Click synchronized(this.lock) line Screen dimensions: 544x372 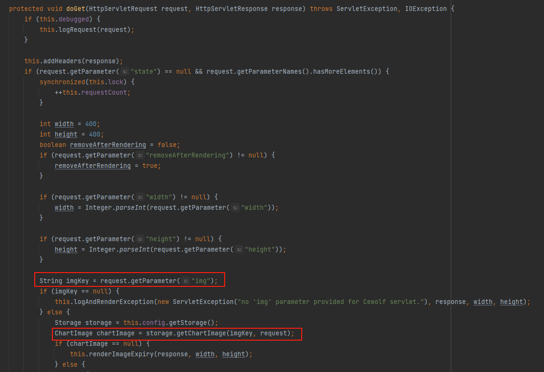click(87, 82)
